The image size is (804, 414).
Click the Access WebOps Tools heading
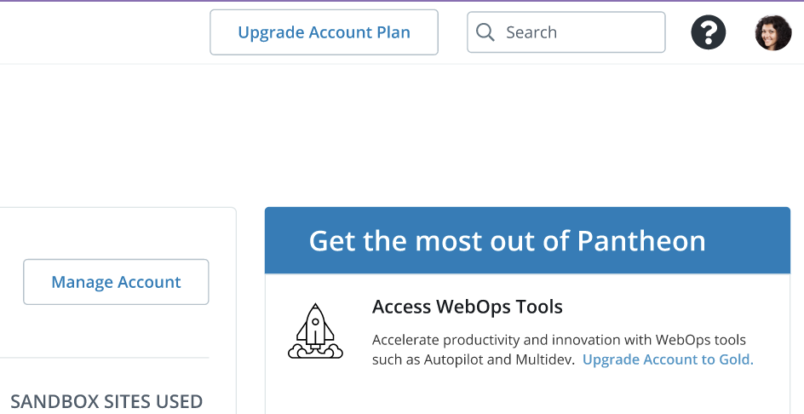coord(468,307)
